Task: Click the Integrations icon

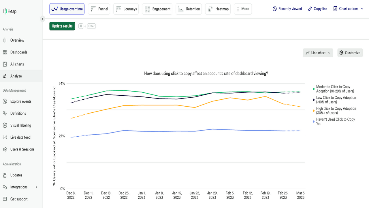Action: click(5, 187)
